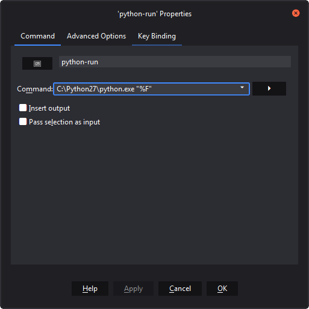Screen dimensions: 309x309
Task: Close the python-run Properties dialog
Action: (x=296, y=13)
